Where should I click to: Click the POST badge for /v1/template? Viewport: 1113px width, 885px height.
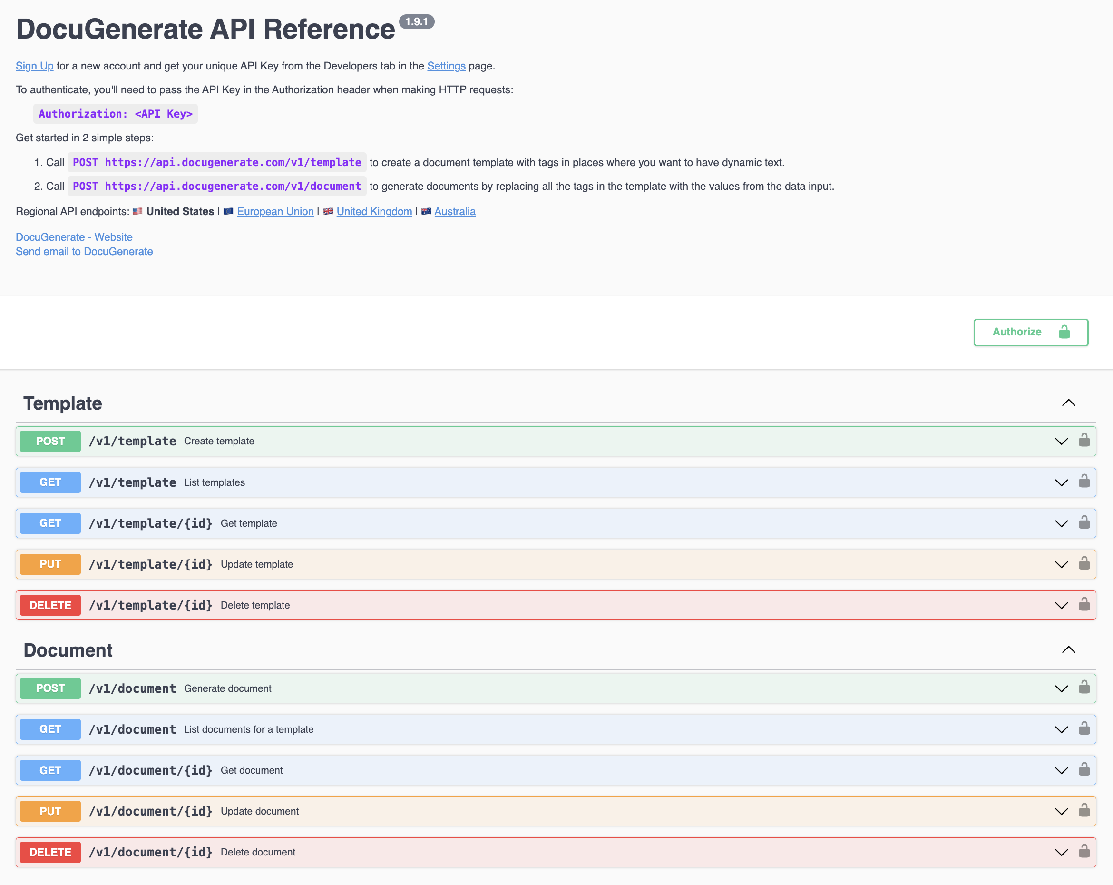[x=50, y=442]
